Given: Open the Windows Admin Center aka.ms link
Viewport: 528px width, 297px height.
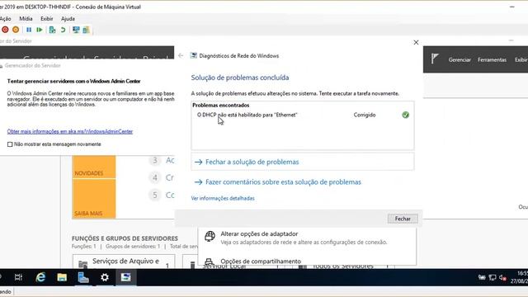Looking at the screenshot, I should (x=69, y=131).
